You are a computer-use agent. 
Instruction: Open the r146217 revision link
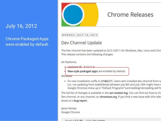coord(107,81)
